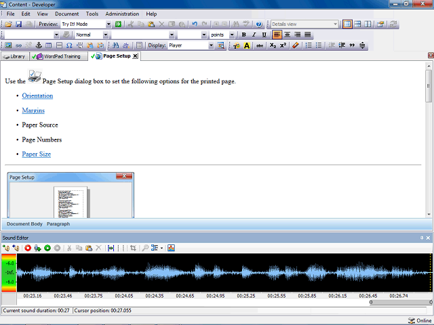The image size is (434, 325).
Task: Increase the paragraph indent
Action: (x=342, y=45)
